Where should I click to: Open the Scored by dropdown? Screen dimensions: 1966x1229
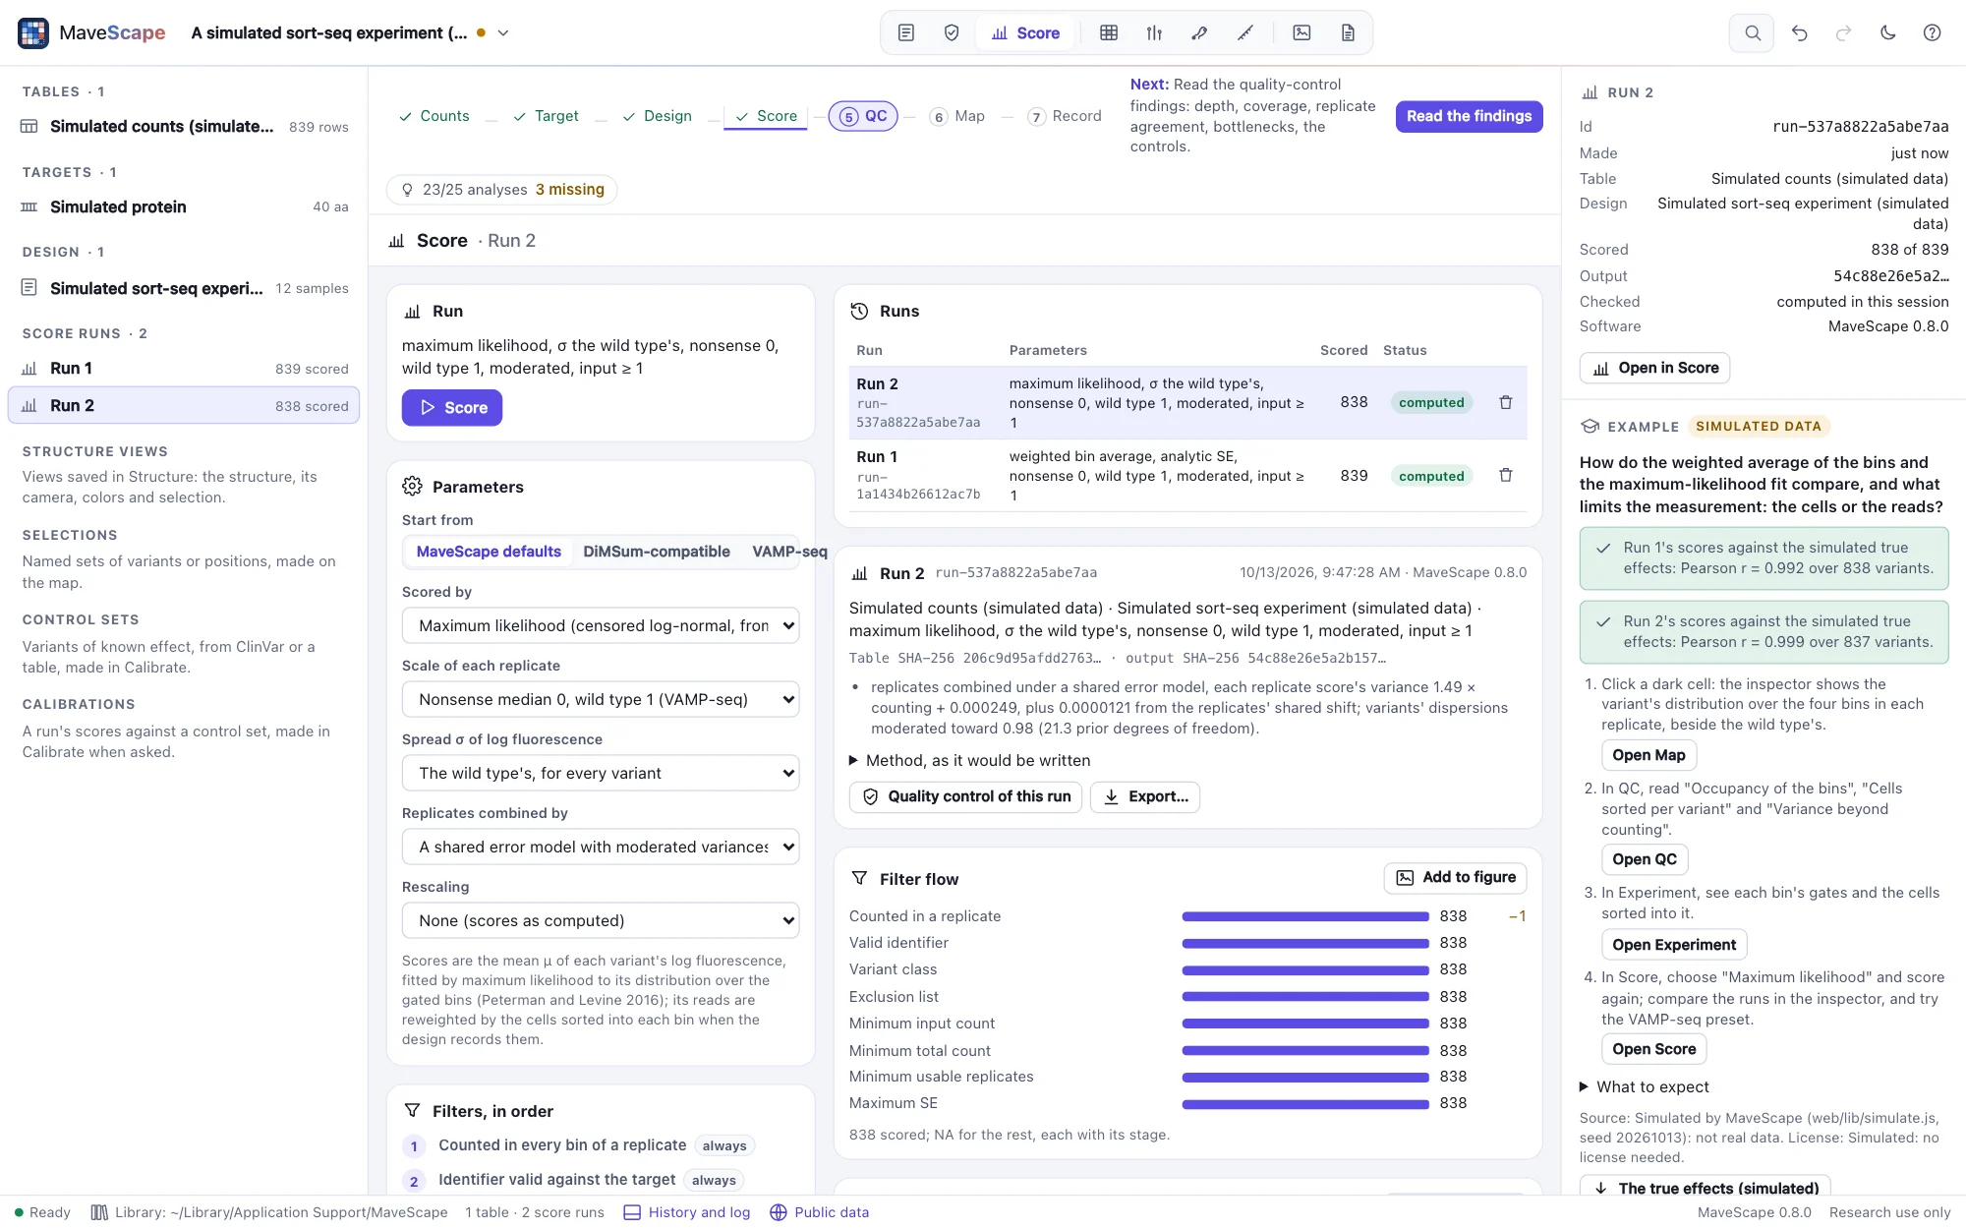[x=601, y=625]
